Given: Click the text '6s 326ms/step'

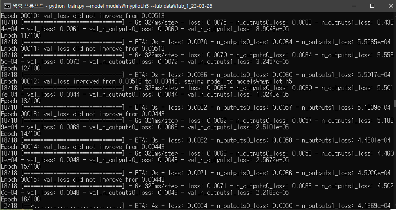Looking at the screenshot, I should click(x=156, y=88).
